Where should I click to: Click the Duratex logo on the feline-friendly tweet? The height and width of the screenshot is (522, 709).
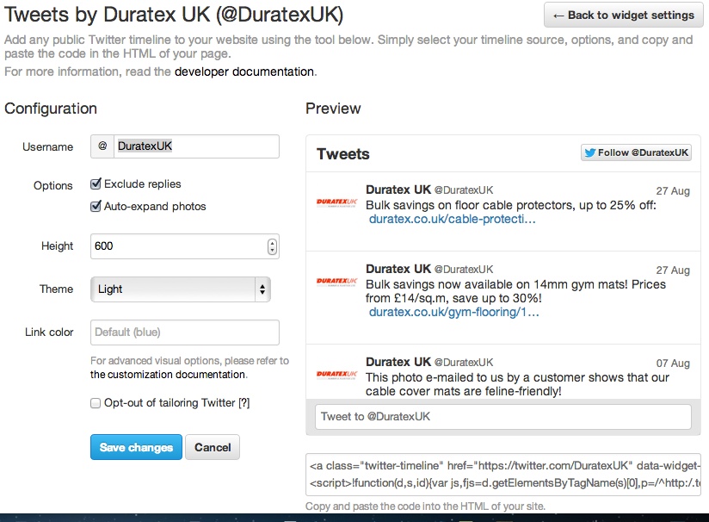[337, 375]
